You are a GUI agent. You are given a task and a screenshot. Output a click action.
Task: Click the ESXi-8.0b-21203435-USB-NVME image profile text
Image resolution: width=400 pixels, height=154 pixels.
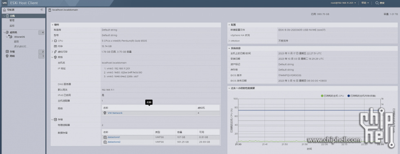(302, 30)
